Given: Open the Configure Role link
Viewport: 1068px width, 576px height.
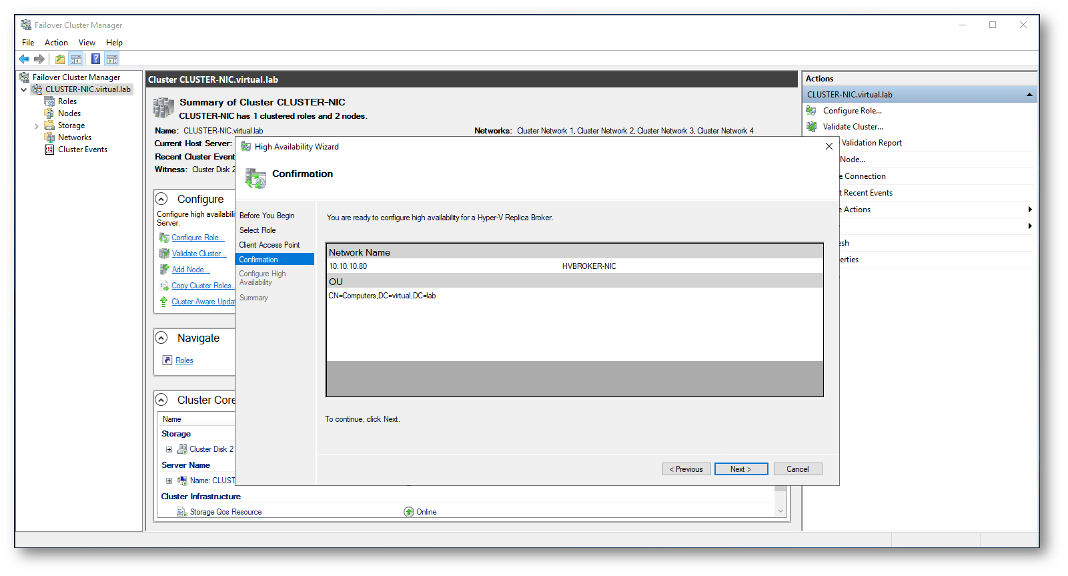Looking at the screenshot, I should click(x=198, y=238).
